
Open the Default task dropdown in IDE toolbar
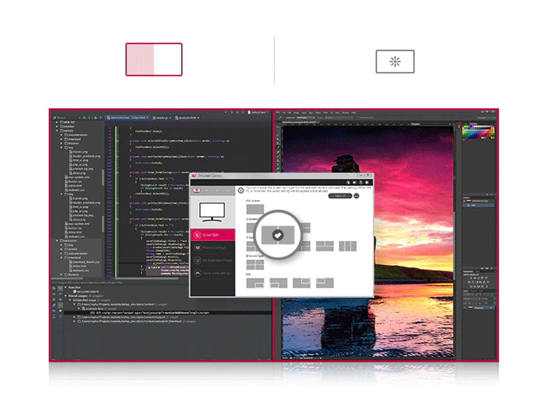(x=258, y=112)
